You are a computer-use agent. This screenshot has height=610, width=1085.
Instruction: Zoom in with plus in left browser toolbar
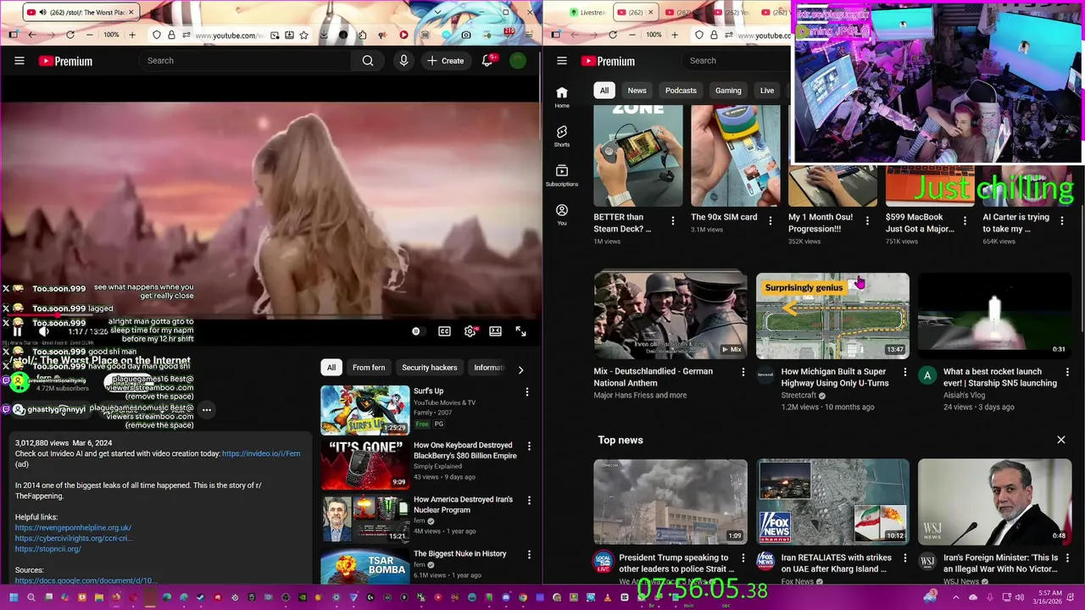pyautogui.click(x=132, y=35)
